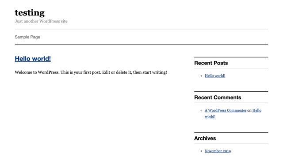Select Hello world! under Recent Posts
283x162 pixels.
[215, 75]
